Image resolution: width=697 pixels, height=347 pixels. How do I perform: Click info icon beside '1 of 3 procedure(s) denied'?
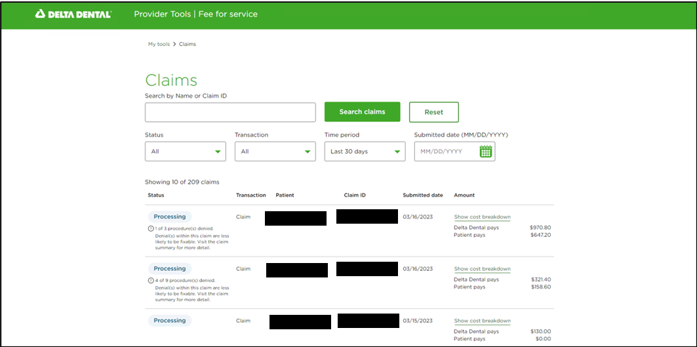tap(151, 228)
